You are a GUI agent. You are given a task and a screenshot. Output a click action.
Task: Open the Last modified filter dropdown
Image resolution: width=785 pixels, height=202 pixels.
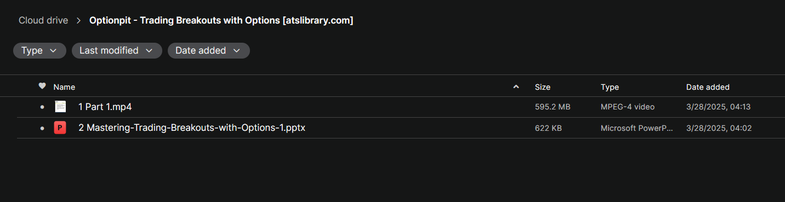[117, 50]
